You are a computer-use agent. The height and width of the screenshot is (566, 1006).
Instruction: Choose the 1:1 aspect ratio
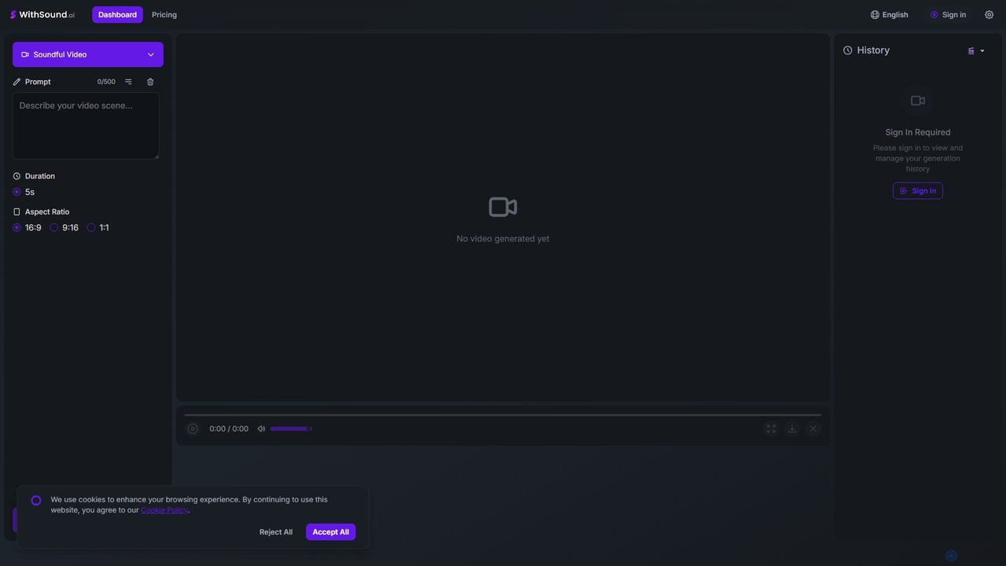pyautogui.click(x=91, y=227)
